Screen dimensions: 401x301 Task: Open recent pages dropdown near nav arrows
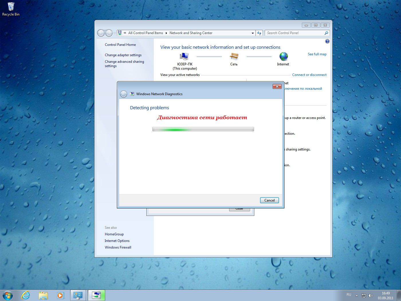pos(115,33)
